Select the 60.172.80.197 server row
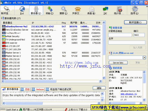The width and height of the screenshot is (148, 111). pyautogui.click(x=52, y=46)
